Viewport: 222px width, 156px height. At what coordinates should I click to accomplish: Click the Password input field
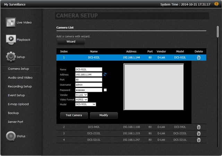click(89, 90)
